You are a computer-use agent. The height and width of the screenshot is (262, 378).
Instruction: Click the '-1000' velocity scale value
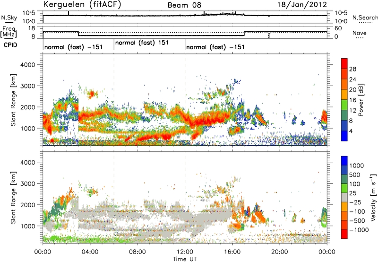[x=359, y=230]
